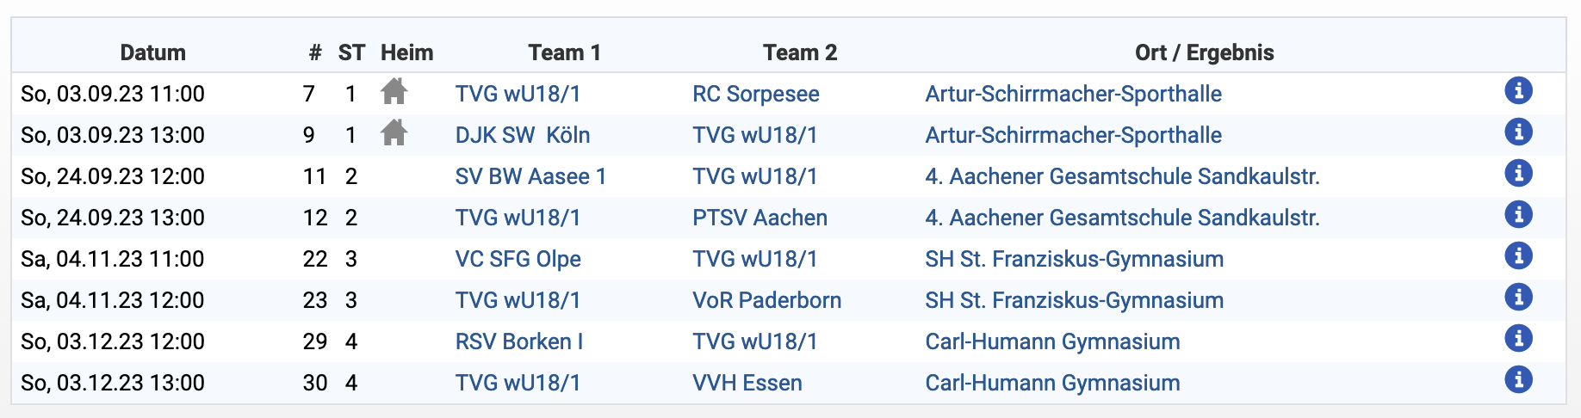This screenshot has width=1581, height=418.
Task: Click home icon in DJK SW Köln row
Action: (x=394, y=132)
